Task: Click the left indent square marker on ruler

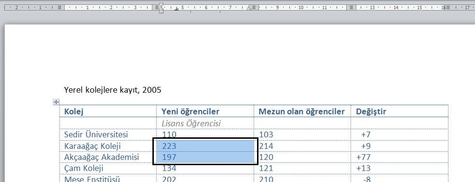Action: coord(162,12)
